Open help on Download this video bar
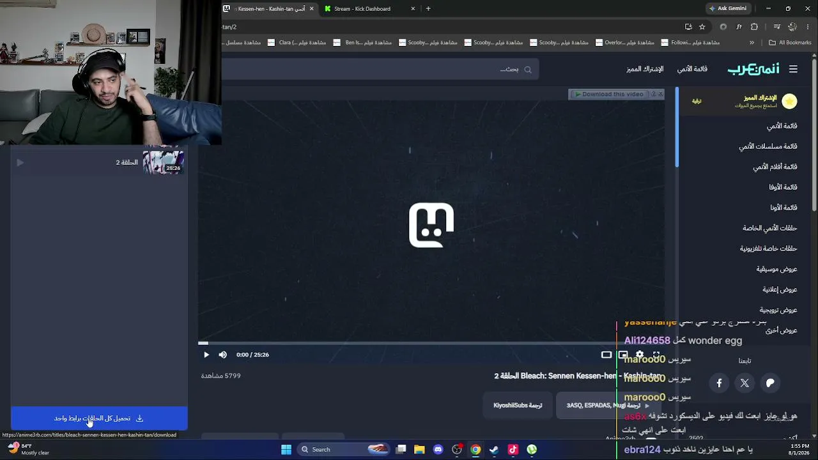 pyautogui.click(x=653, y=95)
